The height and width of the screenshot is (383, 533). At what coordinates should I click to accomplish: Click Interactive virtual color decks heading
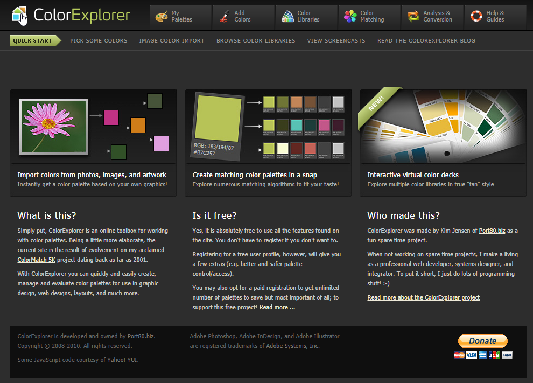(x=413, y=175)
